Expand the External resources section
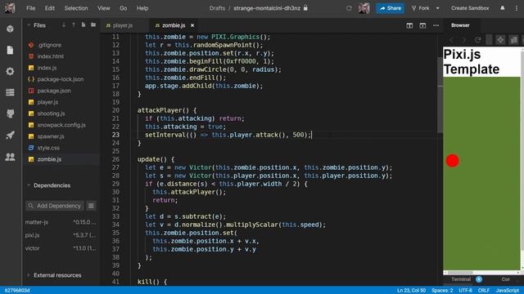Image resolution: width=524 pixels, height=294 pixels. 29,275
